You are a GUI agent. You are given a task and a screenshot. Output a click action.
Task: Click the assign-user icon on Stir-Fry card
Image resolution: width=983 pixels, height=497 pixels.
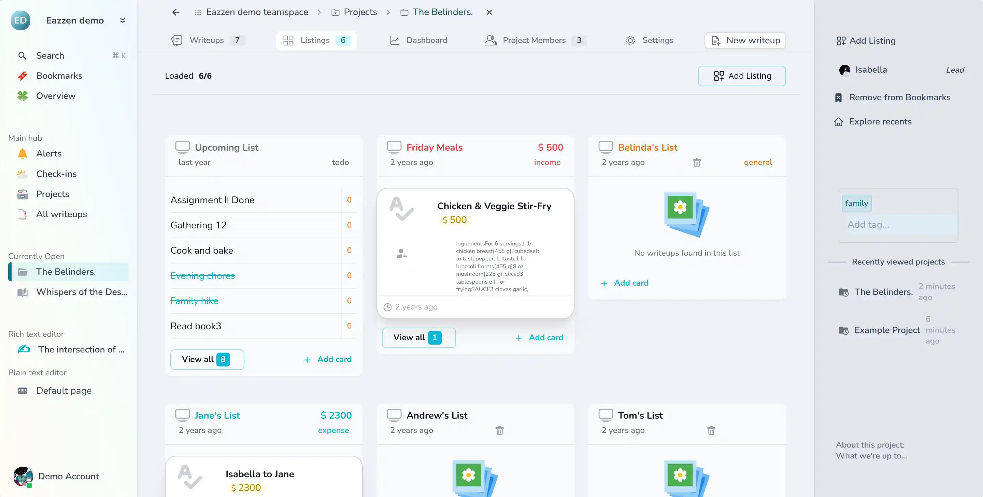click(401, 254)
